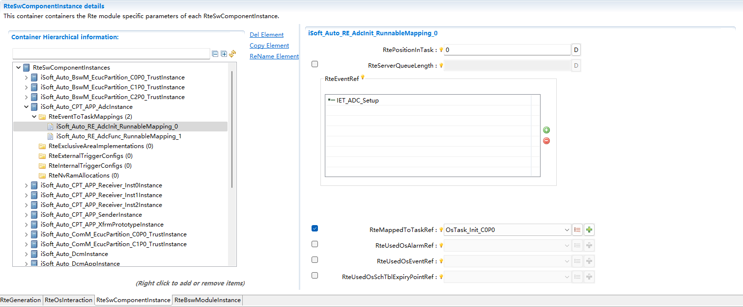Open reference list for RteMappedToTaskRef

coord(577,230)
